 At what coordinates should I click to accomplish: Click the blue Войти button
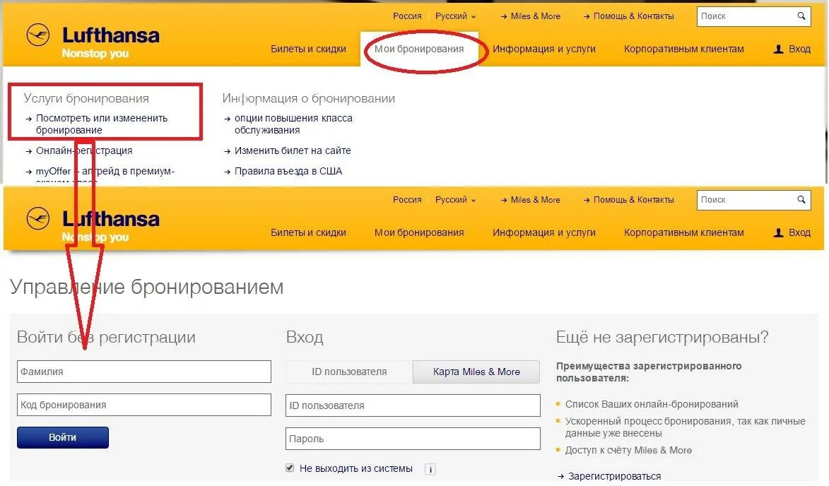pos(63,437)
